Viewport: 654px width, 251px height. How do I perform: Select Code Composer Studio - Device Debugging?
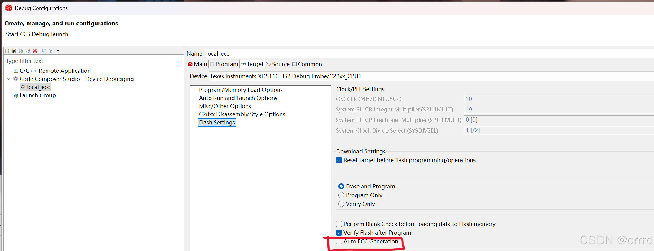76,79
